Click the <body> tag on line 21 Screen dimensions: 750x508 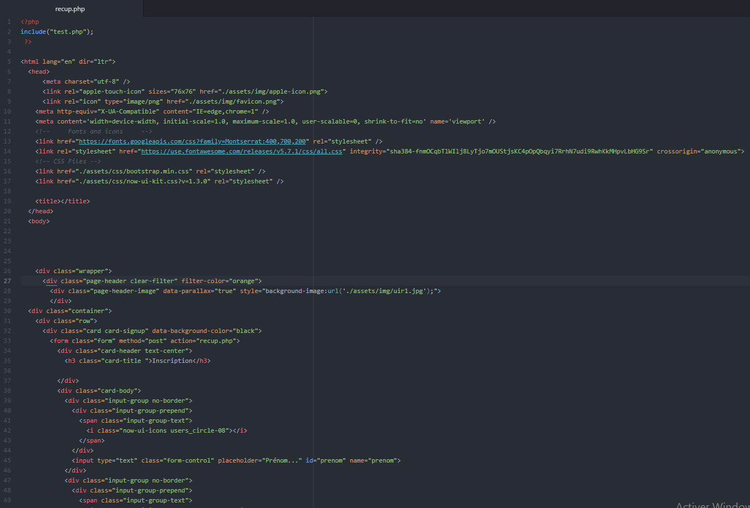(38, 220)
